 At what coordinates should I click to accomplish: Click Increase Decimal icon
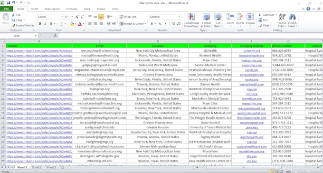coord(173,24)
